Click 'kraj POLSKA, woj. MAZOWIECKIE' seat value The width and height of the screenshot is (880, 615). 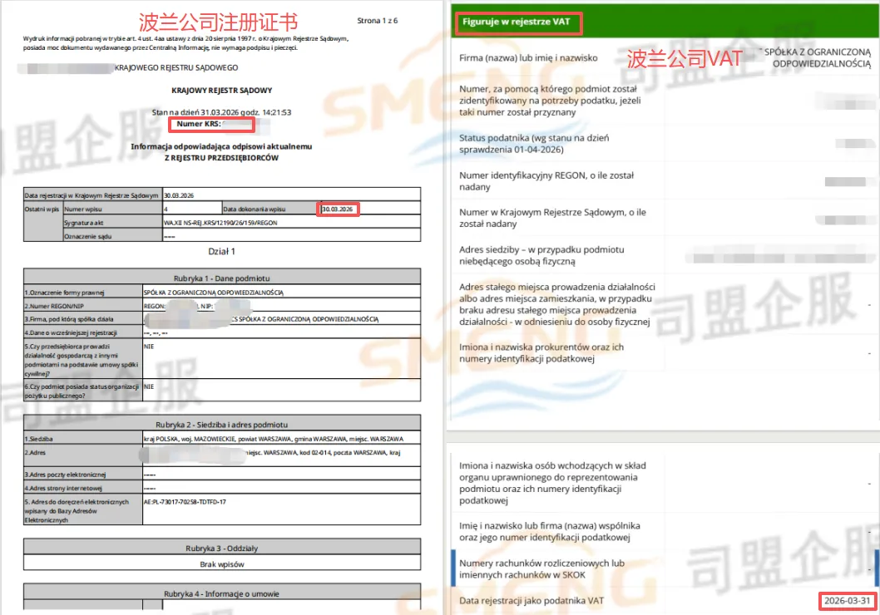[x=274, y=439]
